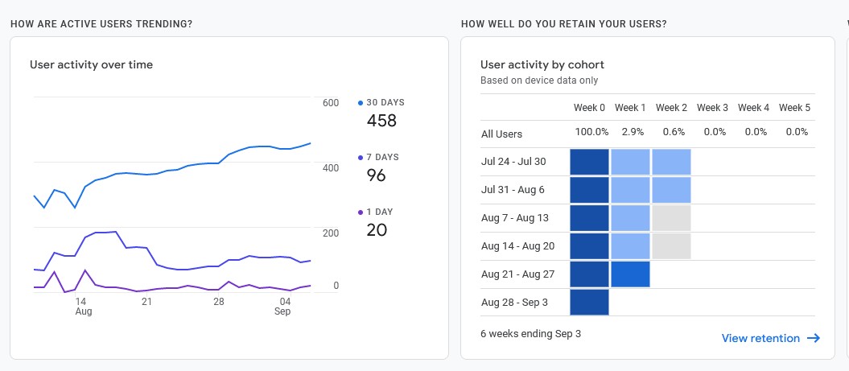849x371 pixels.
Task: Click the User activity over time title
Action: [91, 64]
